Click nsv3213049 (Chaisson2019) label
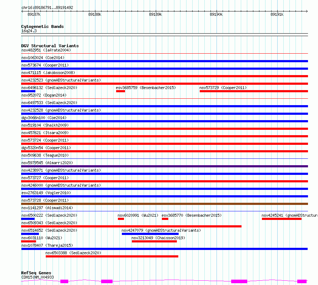Screen dimensions: 318x285 coord(158,238)
